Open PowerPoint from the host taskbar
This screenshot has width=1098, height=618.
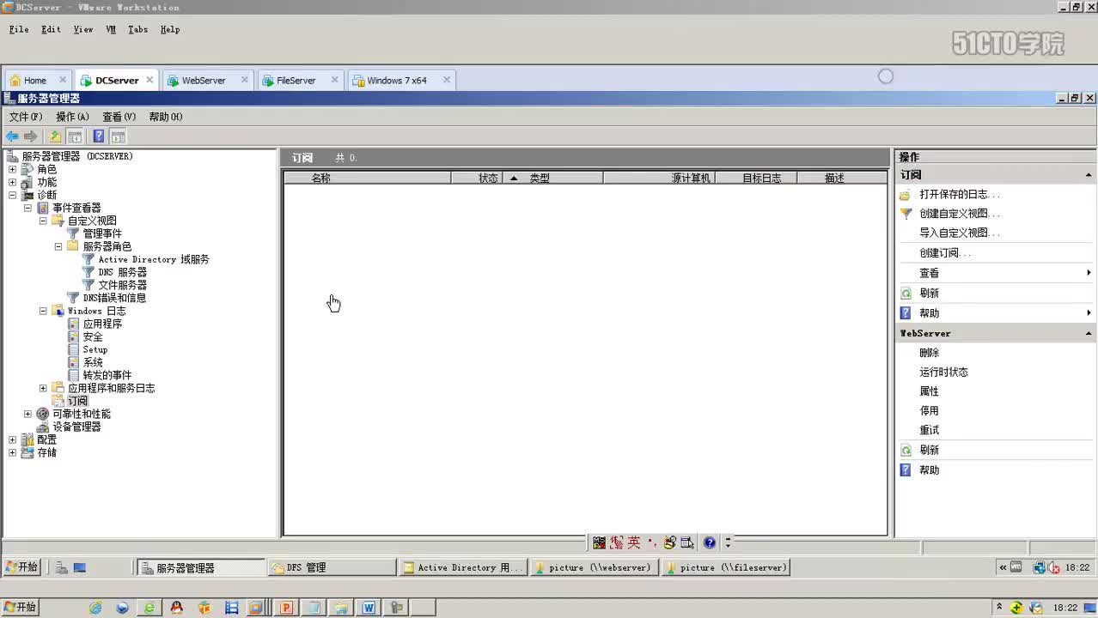[286, 608]
